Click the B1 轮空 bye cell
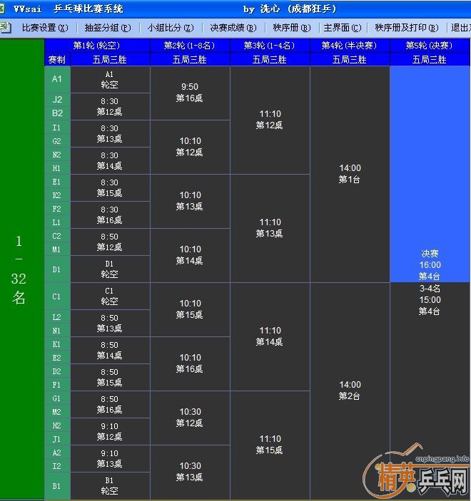 (110, 485)
